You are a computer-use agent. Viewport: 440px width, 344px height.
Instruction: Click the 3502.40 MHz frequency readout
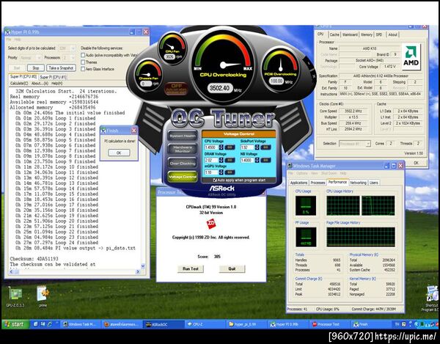click(x=220, y=88)
